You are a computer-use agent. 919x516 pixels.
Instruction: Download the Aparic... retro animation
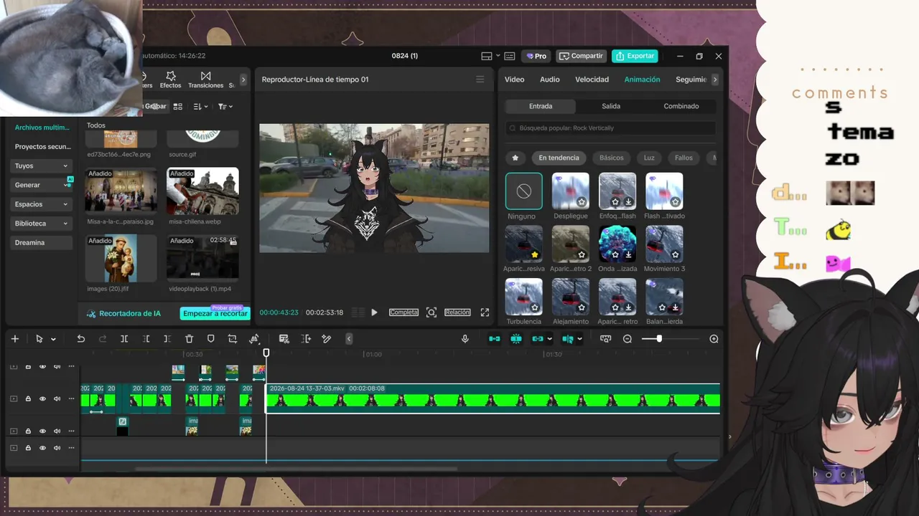pos(628,307)
